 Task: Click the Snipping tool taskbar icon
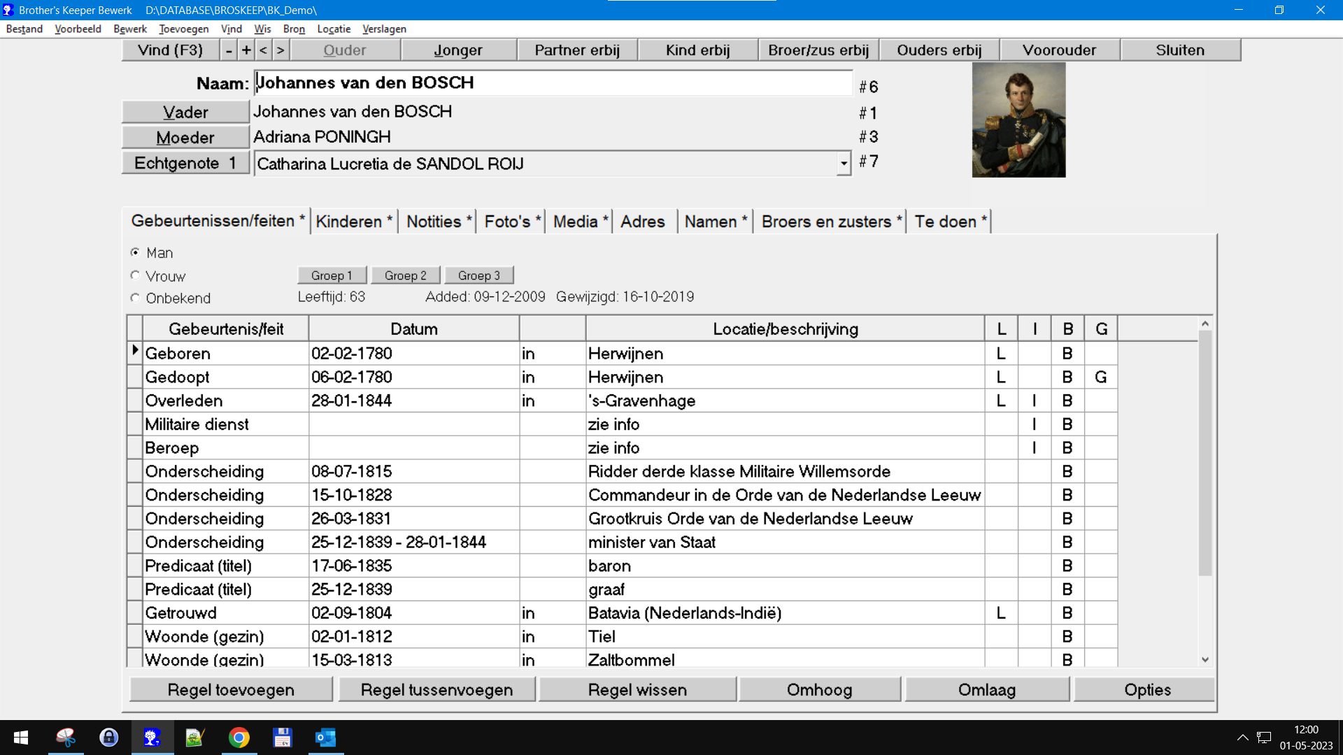pos(66,738)
